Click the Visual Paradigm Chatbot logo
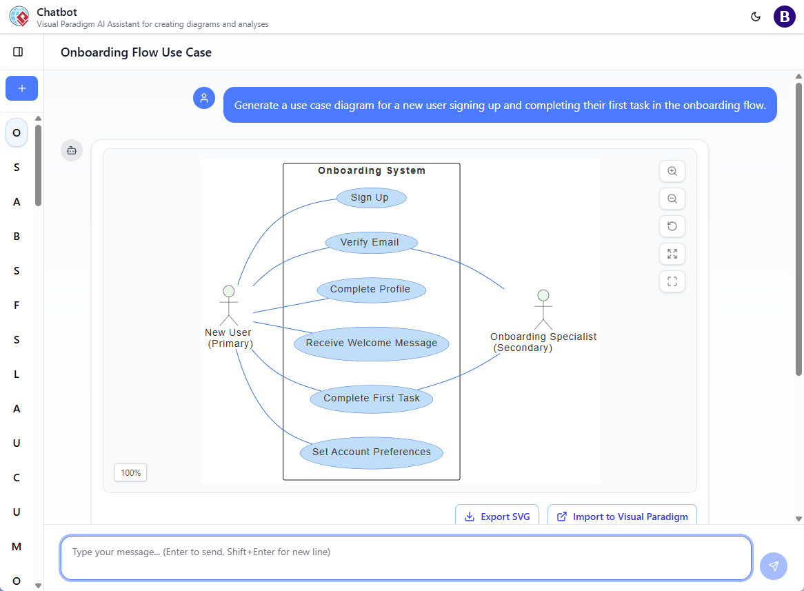 tap(19, 16)
